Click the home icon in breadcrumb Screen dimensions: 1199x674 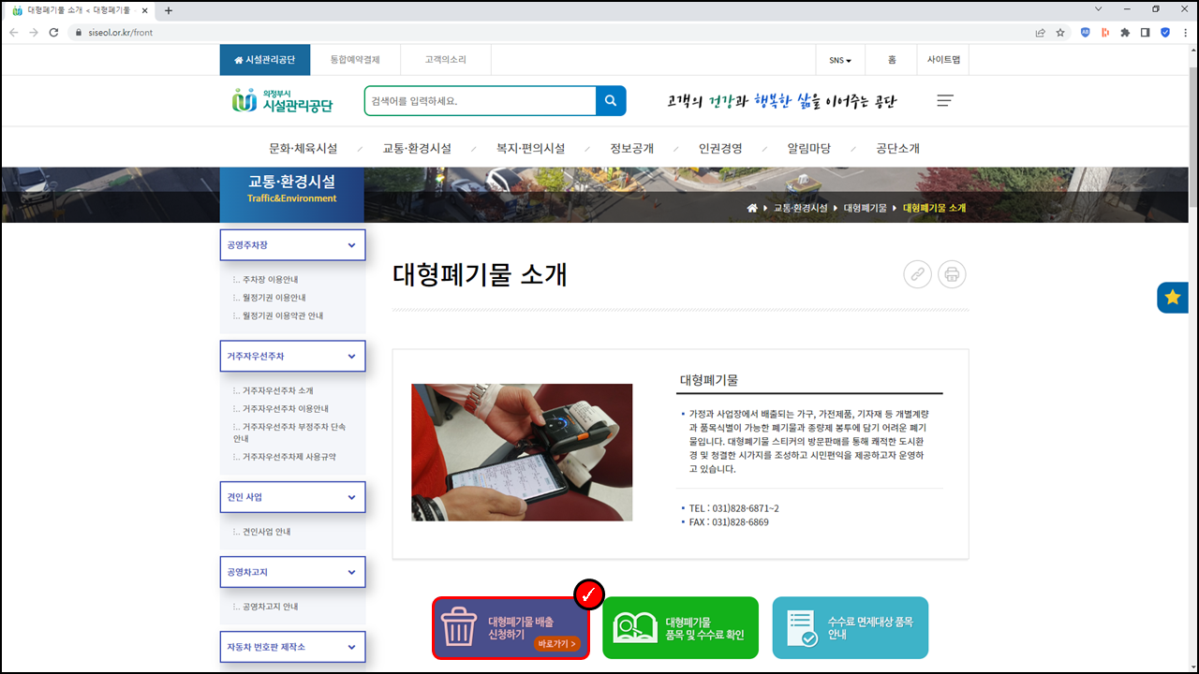[751, 208]
